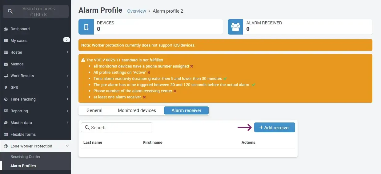Click the Alarm Receiver people icon tile
The image size is (381, 174).
coord(235,27)
